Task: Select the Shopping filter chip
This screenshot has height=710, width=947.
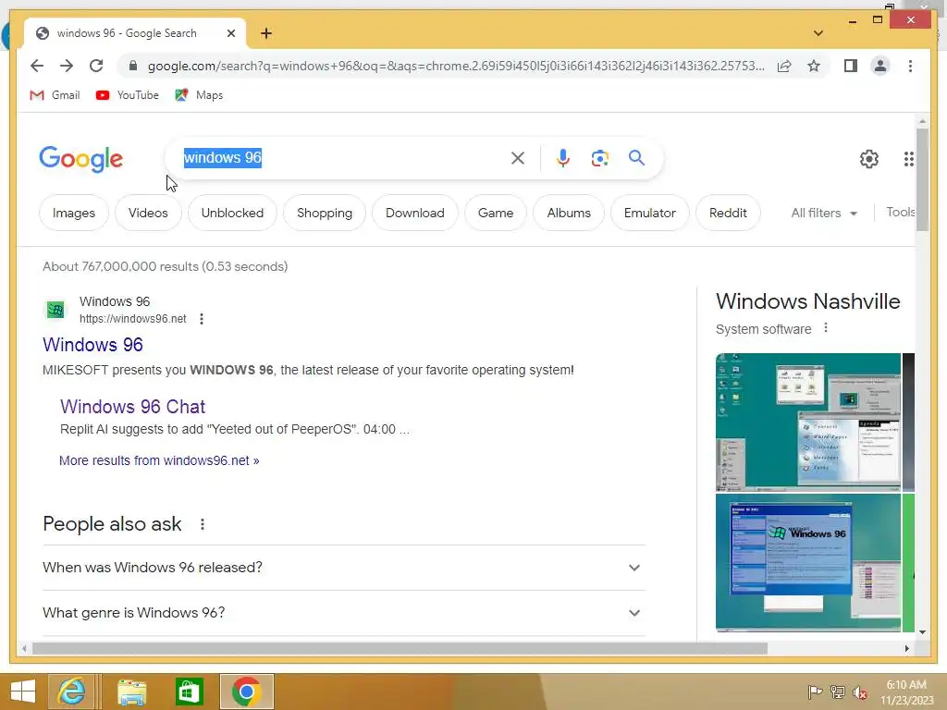Action: click(325, 213)
